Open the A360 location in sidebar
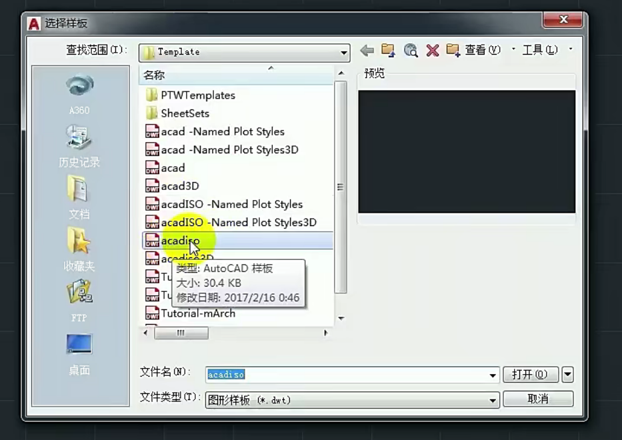Image resolution: width=622 pixels, height=440 pixels. pos(79,95)
